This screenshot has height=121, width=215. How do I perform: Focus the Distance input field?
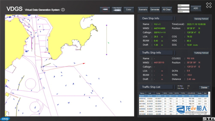[183, 11]
